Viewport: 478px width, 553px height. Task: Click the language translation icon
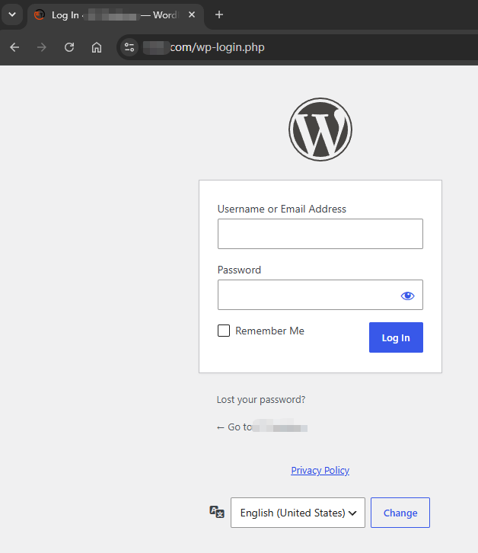(217, 512)
